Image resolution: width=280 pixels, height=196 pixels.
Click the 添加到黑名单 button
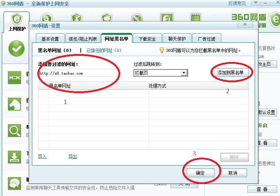[x=230, y=72]
